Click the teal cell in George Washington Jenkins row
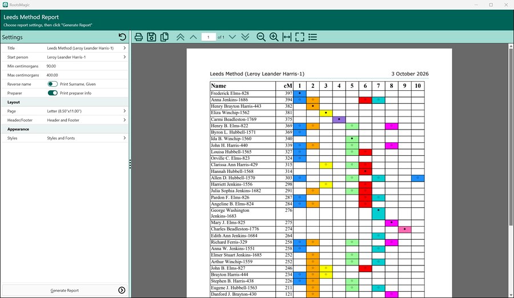Viewport: 514px width, 298px height. 378,214
